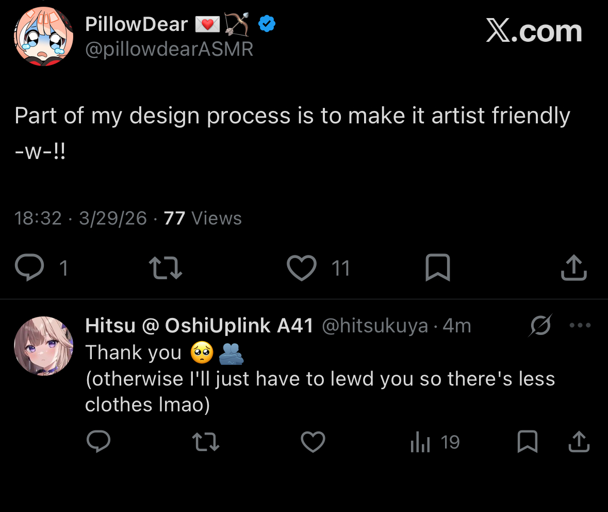
Task: Open more options menu on Hitsu's reply
Action: (580, 326)
